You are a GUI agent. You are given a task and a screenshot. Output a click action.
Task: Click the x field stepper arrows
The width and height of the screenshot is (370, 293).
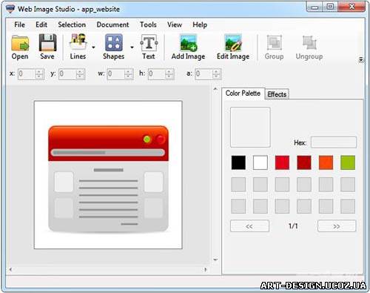coord(39,73)
